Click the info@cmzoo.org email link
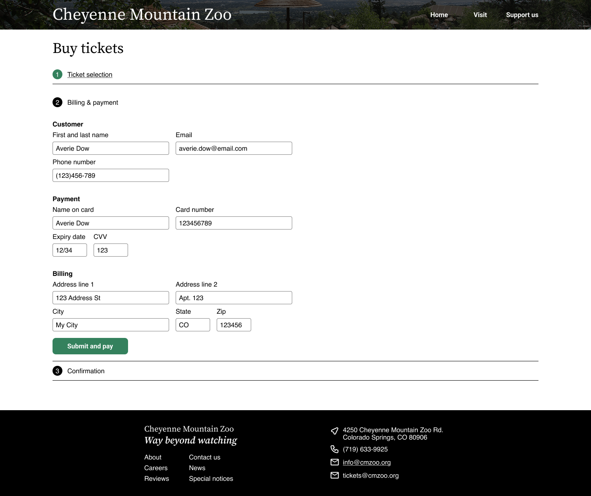591x496 pixels. (367, 462)
